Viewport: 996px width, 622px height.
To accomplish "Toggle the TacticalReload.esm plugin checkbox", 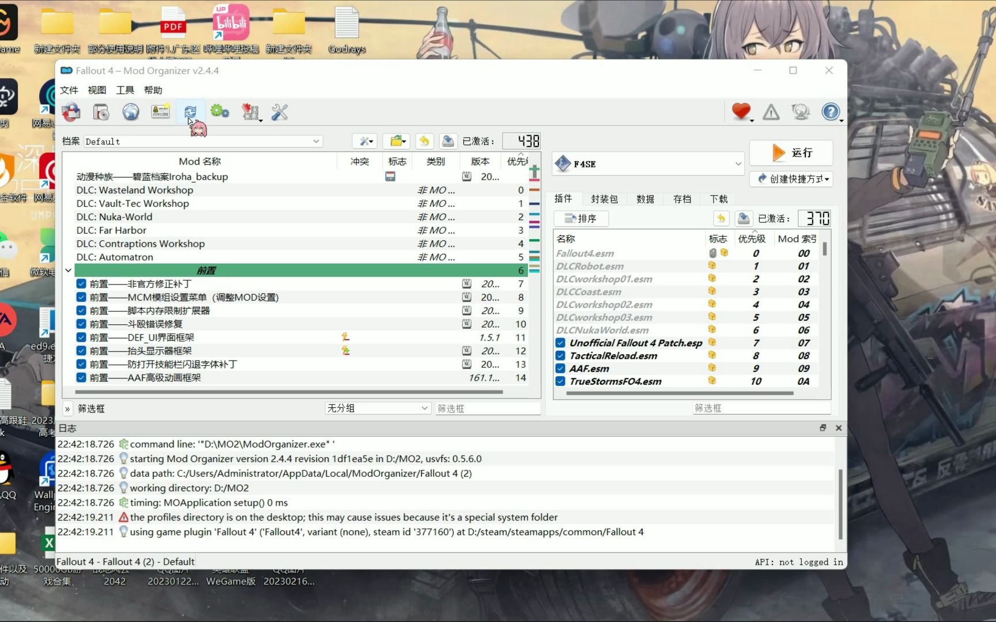I will [560, 355].
